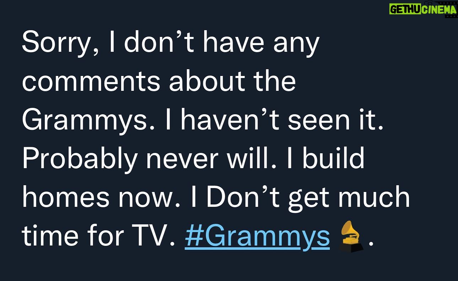The height and width of the screenshot is (281, 458).
Task: Click the period after the trophy emoji
Action: click(371, 244)
